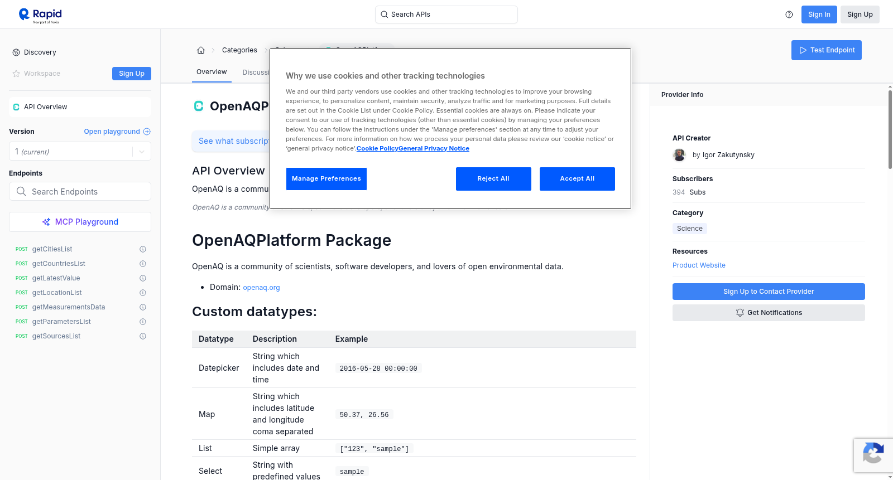Open info icon for getCitiesList
Image resolution: width=893 pixels, height=480 pixels.
coord(143,249)
